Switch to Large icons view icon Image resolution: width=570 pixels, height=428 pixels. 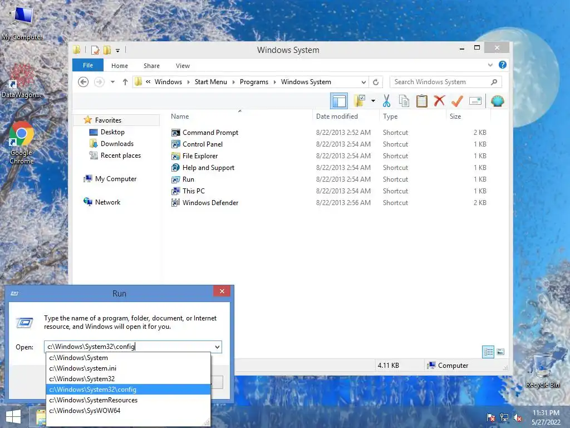click(x=500, y=352)
